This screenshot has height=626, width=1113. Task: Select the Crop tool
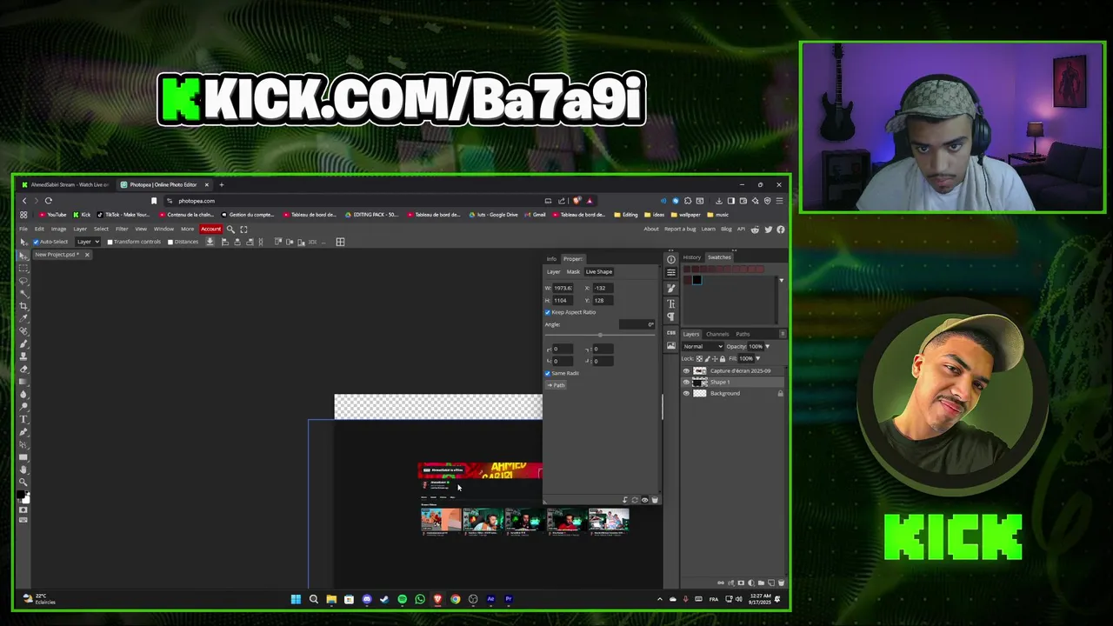pos(23,306)
